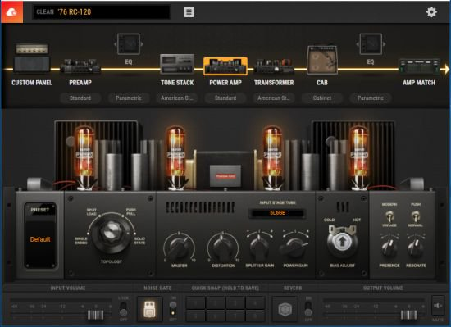Viewport: 451px width, 327px height.
Task: Click the Tone Stack label
Action: [x=177, y=83]
